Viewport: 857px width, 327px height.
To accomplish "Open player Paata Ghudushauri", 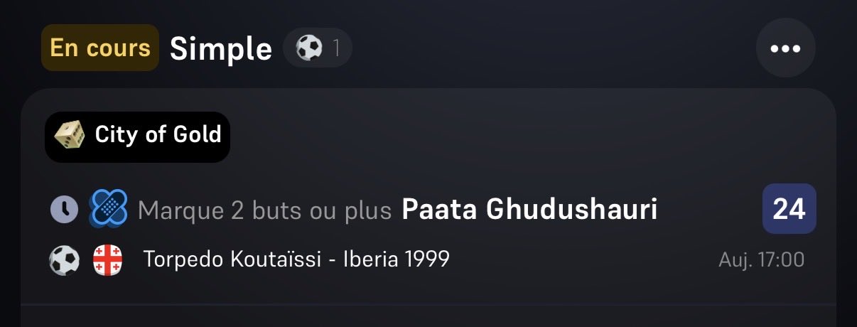I will coord(529,209).
